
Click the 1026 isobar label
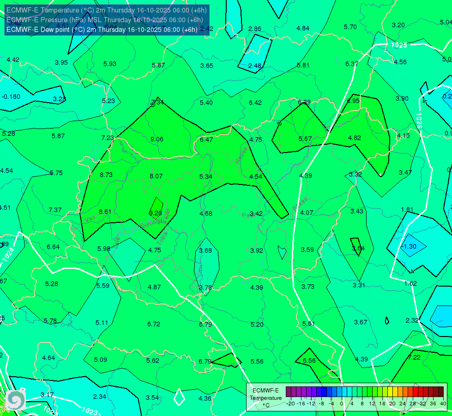coord(419,121)
